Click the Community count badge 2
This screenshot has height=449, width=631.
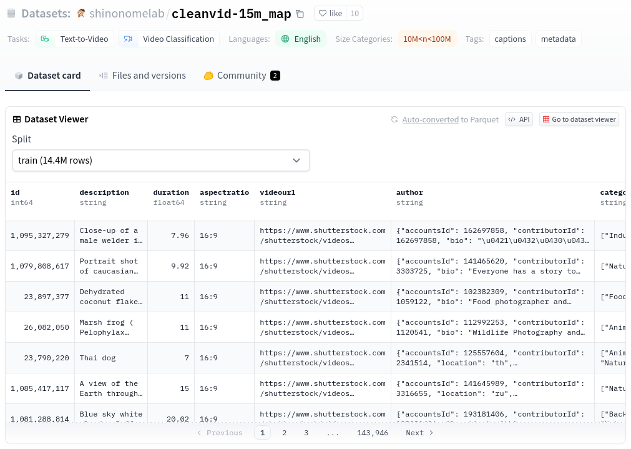[x=275, y=76]
